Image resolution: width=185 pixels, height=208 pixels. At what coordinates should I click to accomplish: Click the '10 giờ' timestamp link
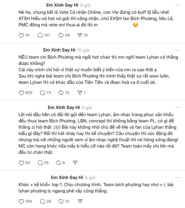[x=83, y=50]
